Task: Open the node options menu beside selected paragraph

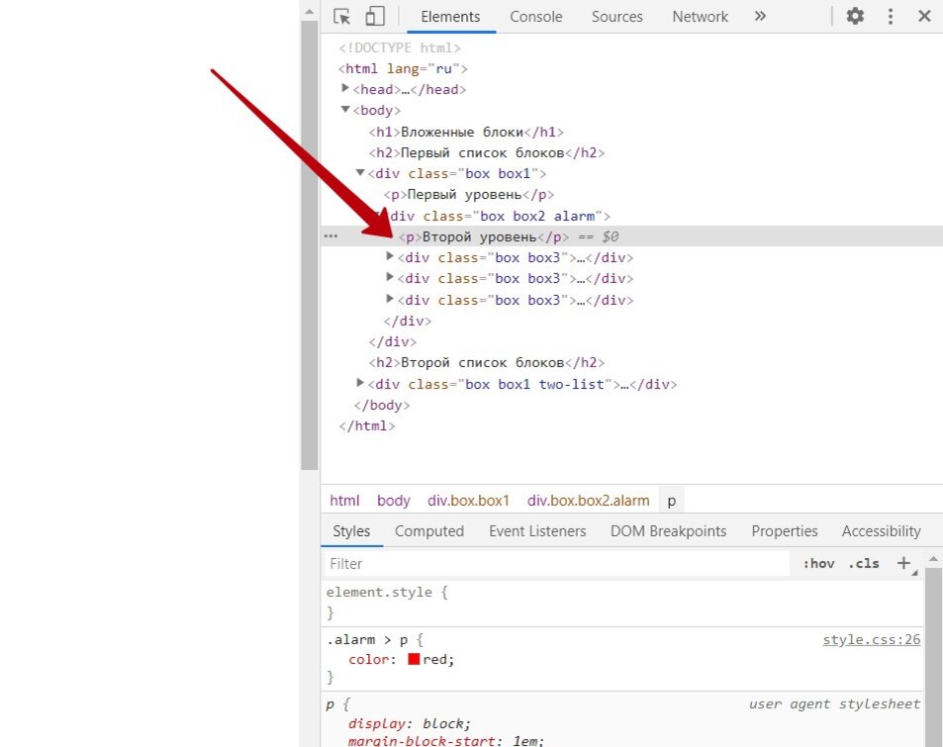Action: coord(330,235)
